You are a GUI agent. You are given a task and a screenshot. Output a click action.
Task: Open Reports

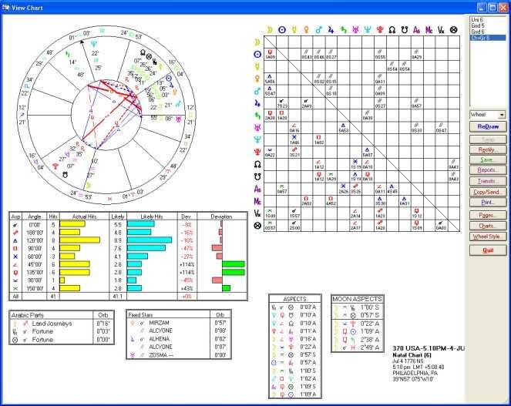pyautogui.click(x=488, y=170)
